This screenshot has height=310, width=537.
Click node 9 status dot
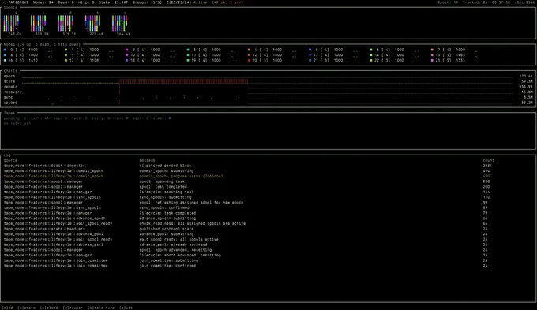point(66,55)
